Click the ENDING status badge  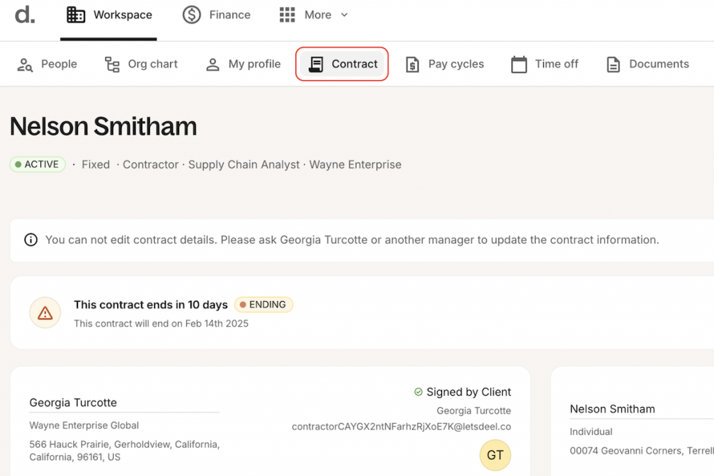pos(264,305)
